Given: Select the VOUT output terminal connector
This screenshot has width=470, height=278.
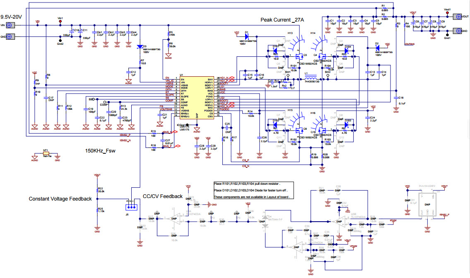Looking at the screenshot, I should point(458,17).
